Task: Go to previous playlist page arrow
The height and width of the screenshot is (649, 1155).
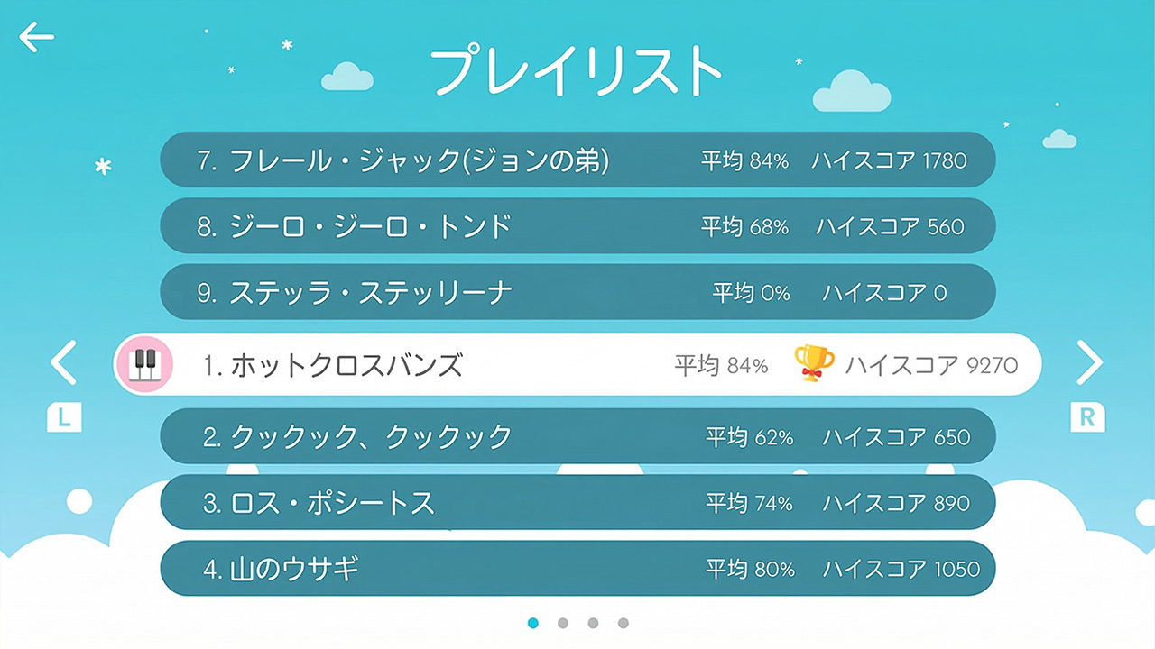Action: coord(63,363)
